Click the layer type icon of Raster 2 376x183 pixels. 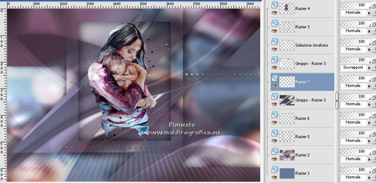pos(275,151)
